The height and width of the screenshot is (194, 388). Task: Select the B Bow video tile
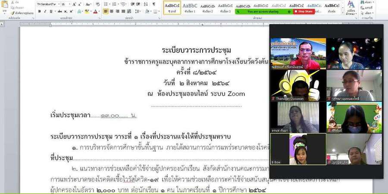298,149
